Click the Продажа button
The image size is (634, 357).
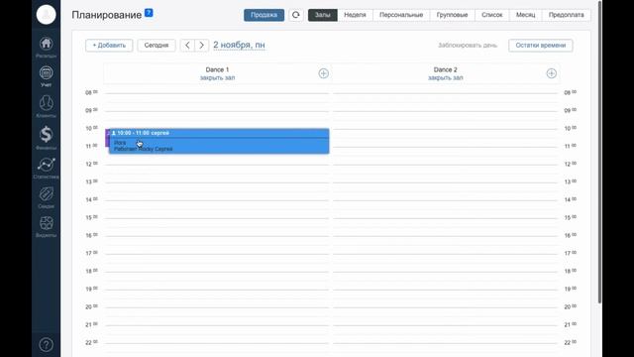click(264, 15)
